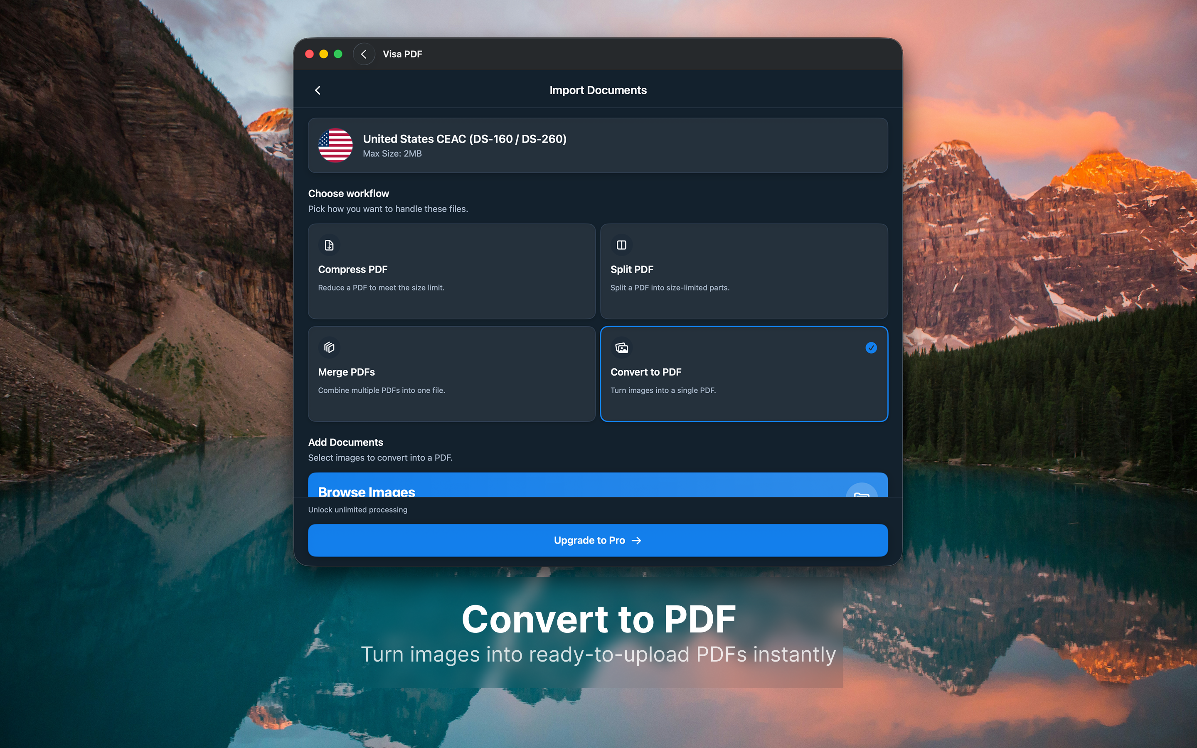Select the Compress PDF workflow card
Image resolution: width=1197 pixels, height=748 pixels.
[x=452, y=271]
